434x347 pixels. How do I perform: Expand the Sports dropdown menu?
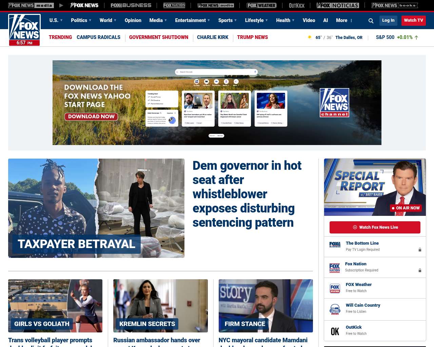pos(228,20)
